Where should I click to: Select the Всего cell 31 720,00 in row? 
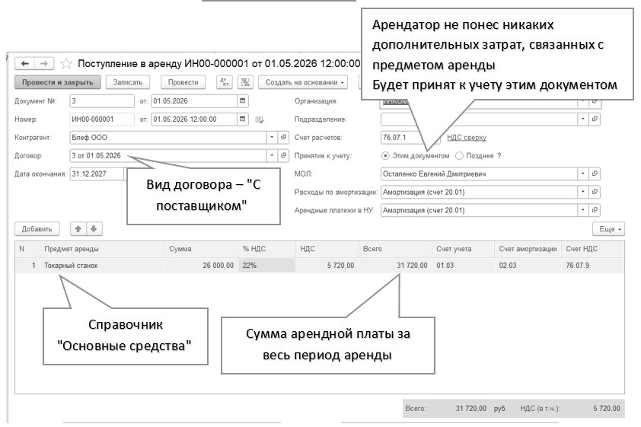click(395, 266)
